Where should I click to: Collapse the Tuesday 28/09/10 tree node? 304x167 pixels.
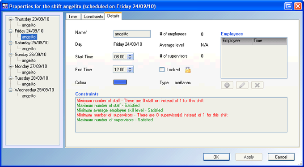pyautogui.click(x=10, y=78)
